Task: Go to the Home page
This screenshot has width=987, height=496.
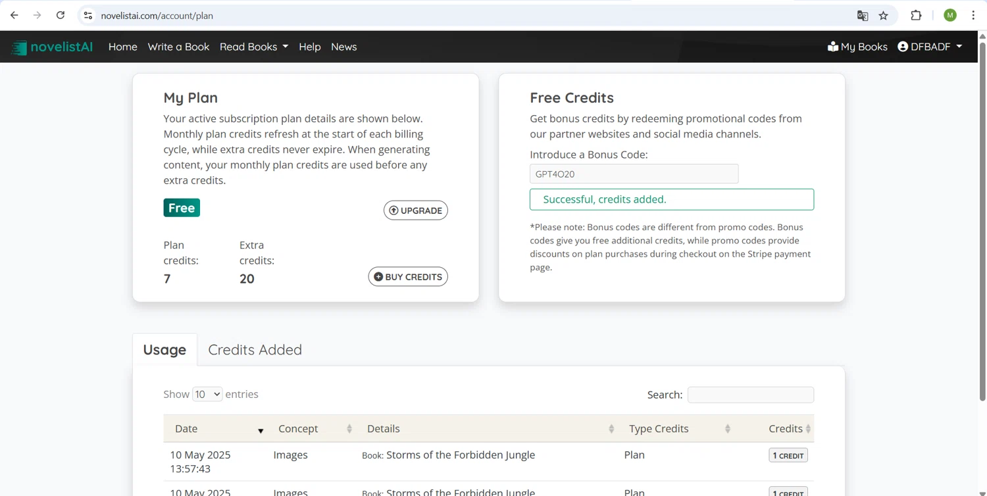Action: (123, 47)
